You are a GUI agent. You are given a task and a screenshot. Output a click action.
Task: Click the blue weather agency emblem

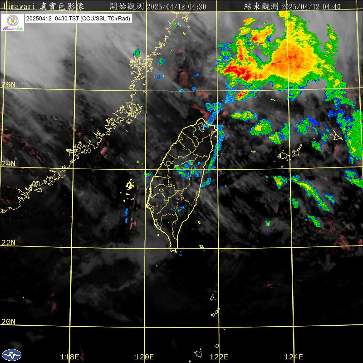click(12, 355)
